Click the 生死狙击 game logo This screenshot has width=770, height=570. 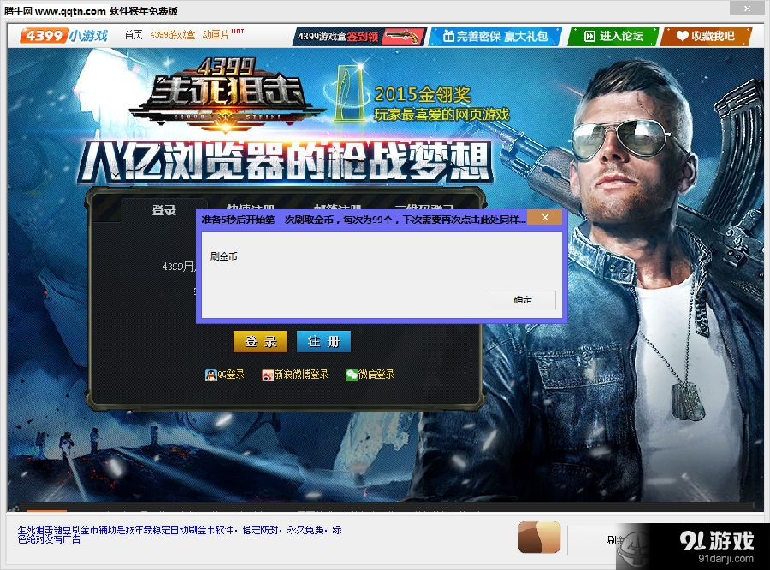pos(227,96)
